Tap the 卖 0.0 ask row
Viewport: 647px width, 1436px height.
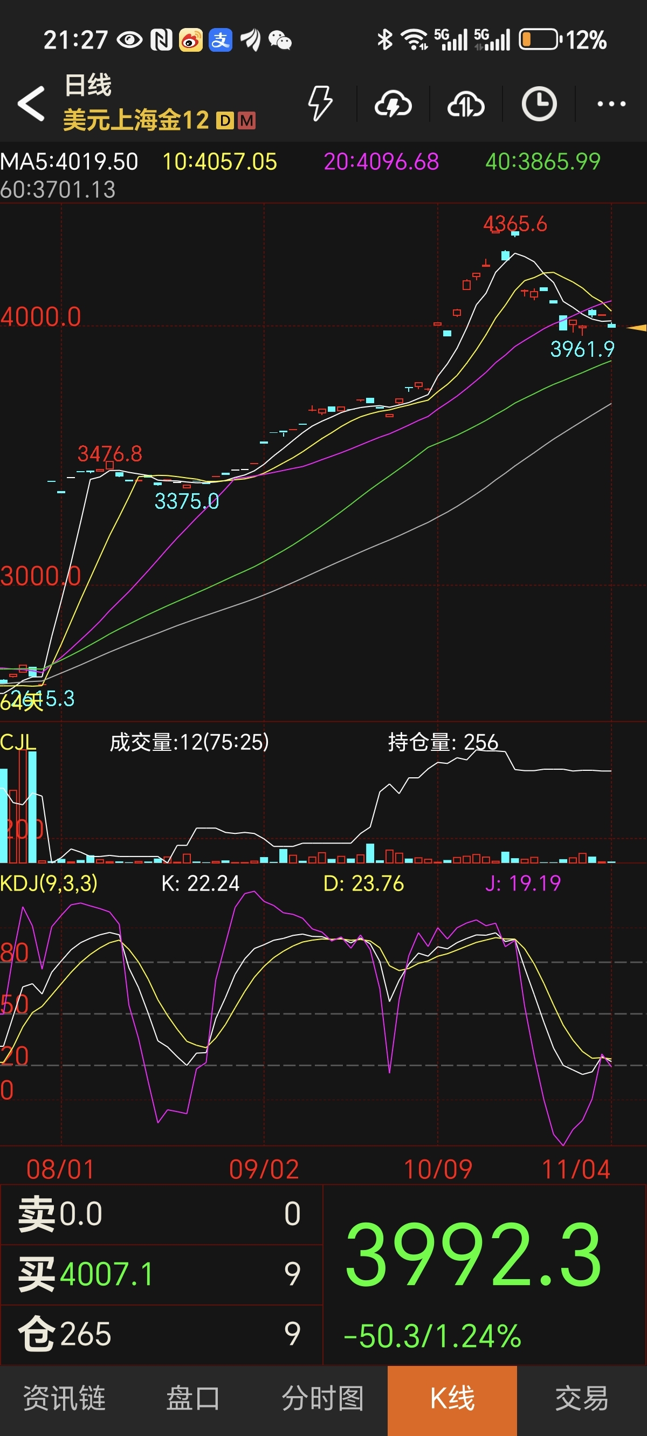coord(161,1214)
